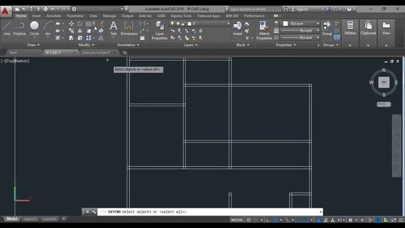Click the Text tool
Viewport: 405px width, 228px height.
click(113, 28)
